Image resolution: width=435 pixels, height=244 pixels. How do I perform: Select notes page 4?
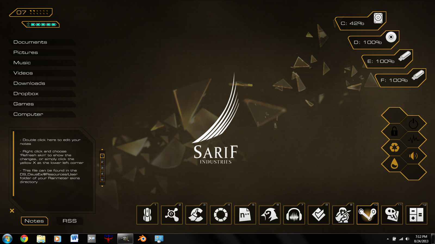[x=102, y=174]
